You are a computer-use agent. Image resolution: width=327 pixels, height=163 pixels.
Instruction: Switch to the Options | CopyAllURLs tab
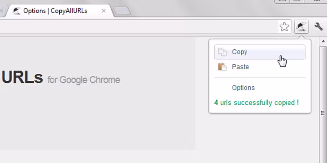point(55,11)
